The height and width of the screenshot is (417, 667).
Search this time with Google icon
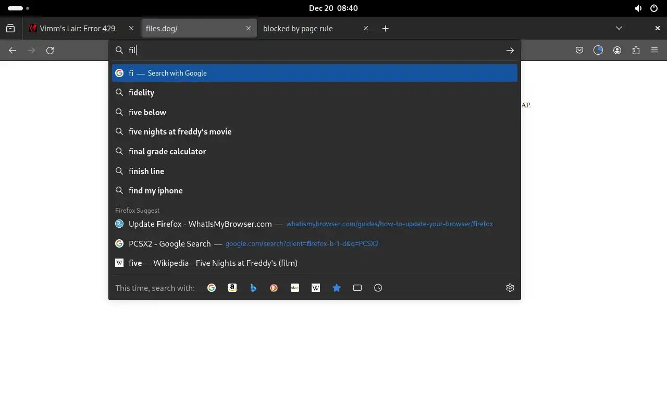click(212, 288)
